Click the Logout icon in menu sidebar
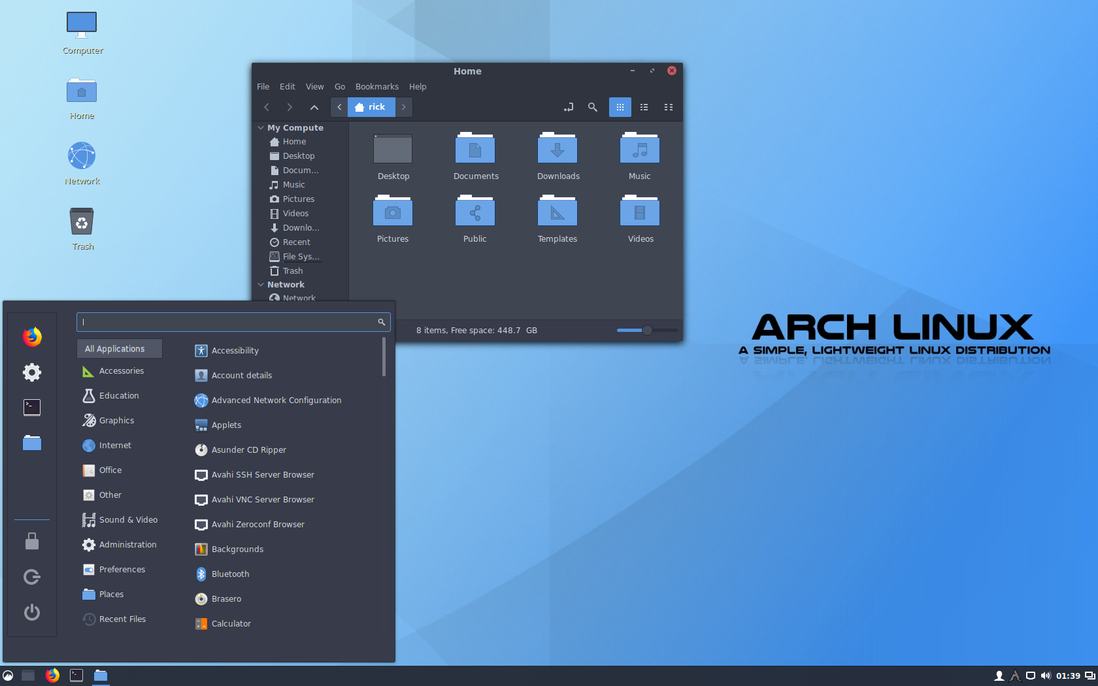The width and height of the screenshot is (1098, 686). 32,577
